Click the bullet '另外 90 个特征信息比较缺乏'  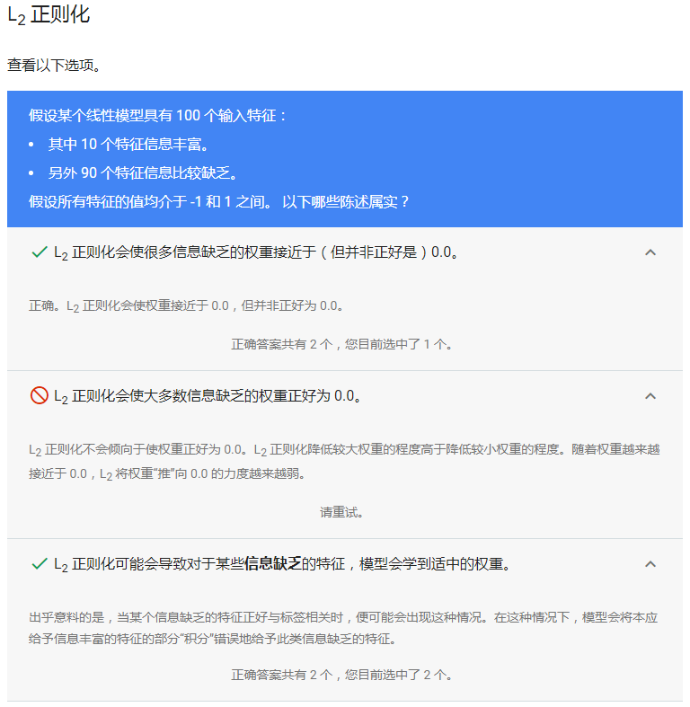click(x=143, y=173)
